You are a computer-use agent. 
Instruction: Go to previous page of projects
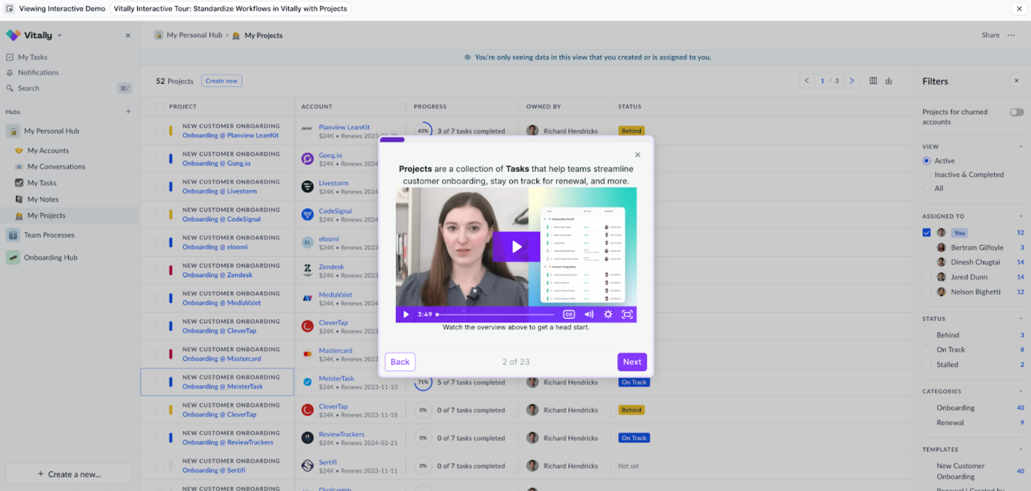[807, 81]
